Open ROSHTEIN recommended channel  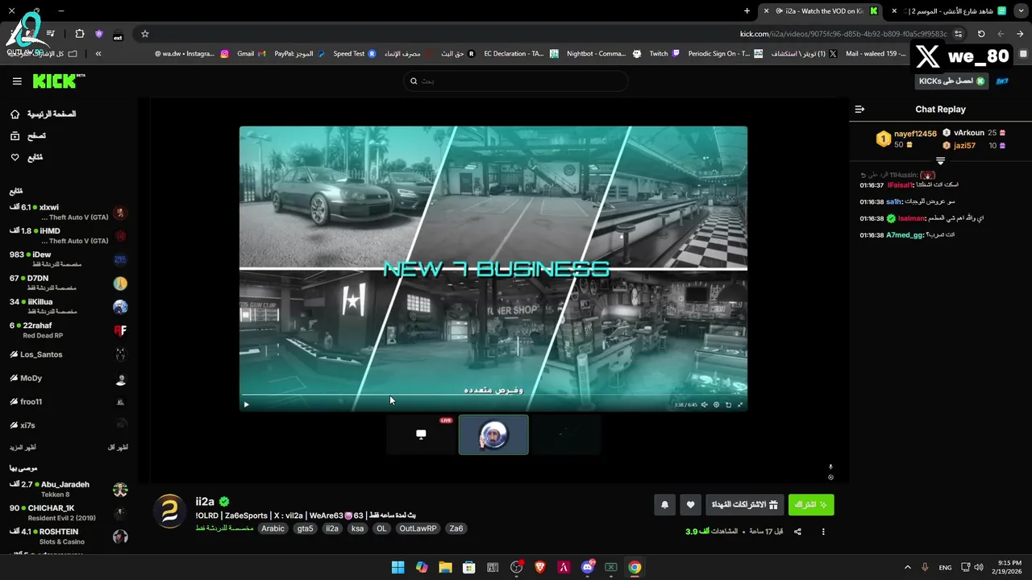(x=69, y=536)
